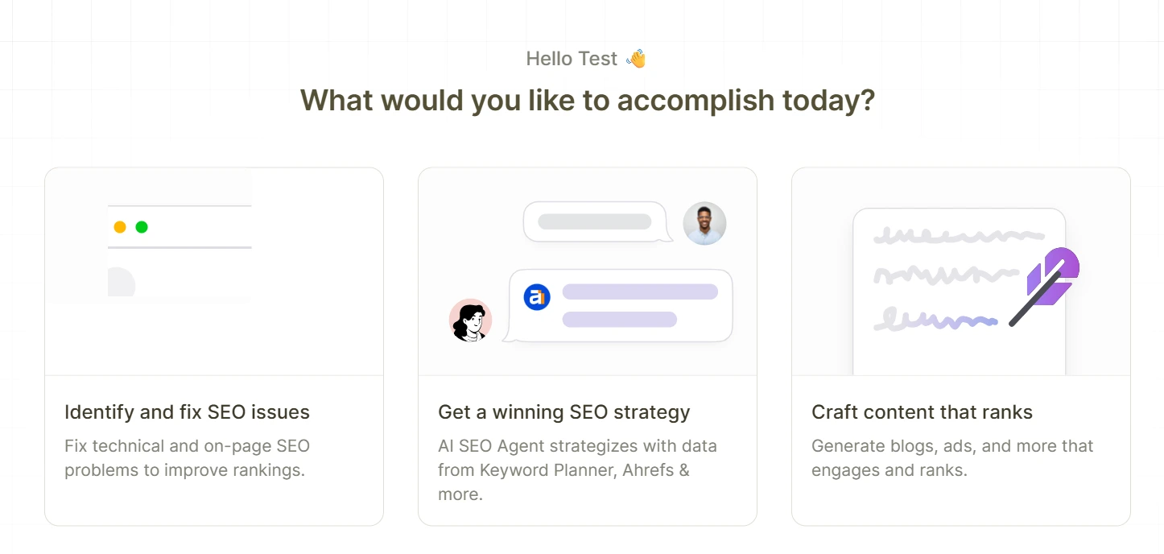The image size is (1164, 554).
Task: Click 'Fix technical and on-page SEO problems' description
Action: [187, 457]
